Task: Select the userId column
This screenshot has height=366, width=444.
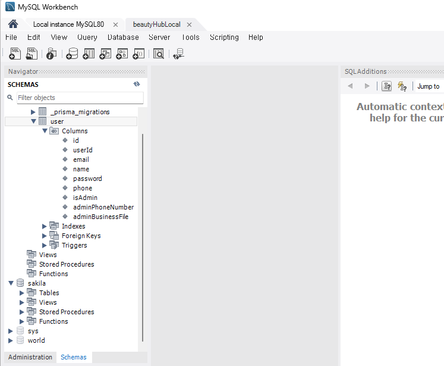Action: (x=83, y=150)
